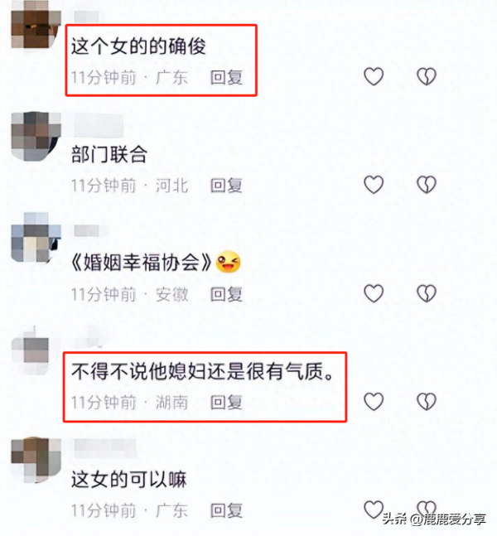Reply to the 这女的可以嘛 comment
Screen dimensions: 497x536
coord(226,510)
